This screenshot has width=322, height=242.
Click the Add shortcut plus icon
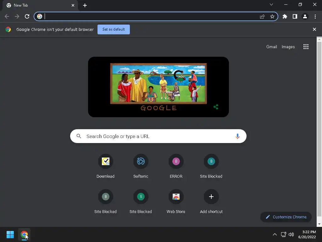(211, 197)
